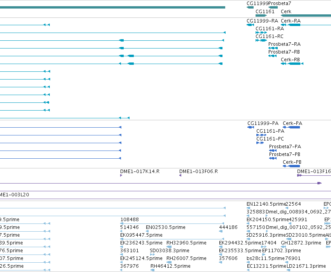Viewport: 331px width, 272px height.
Task: Open the Cerk gene label
Action: point(286,12)
